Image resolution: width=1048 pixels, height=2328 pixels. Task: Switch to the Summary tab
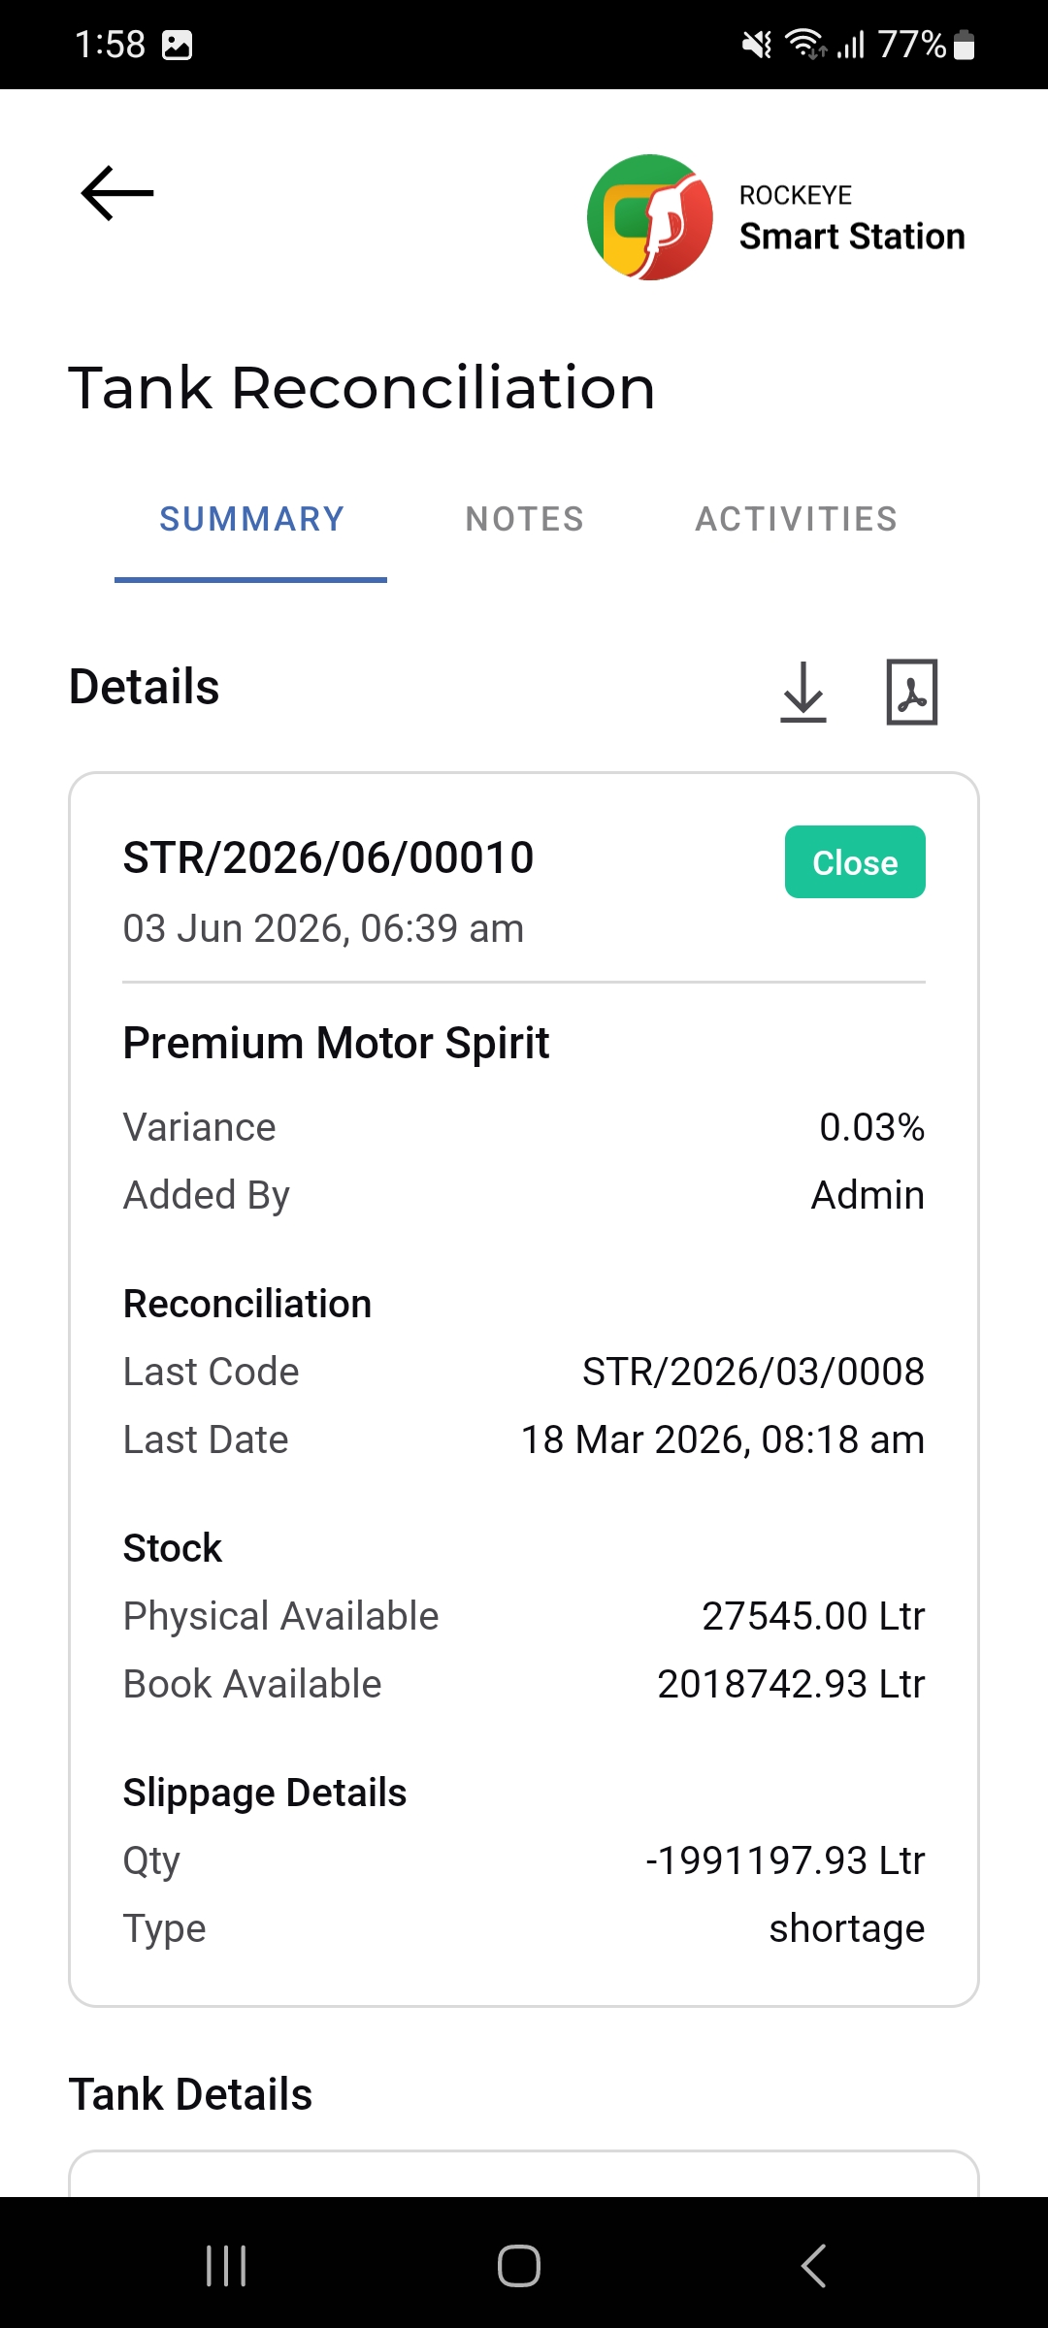[x=251, y=519]
